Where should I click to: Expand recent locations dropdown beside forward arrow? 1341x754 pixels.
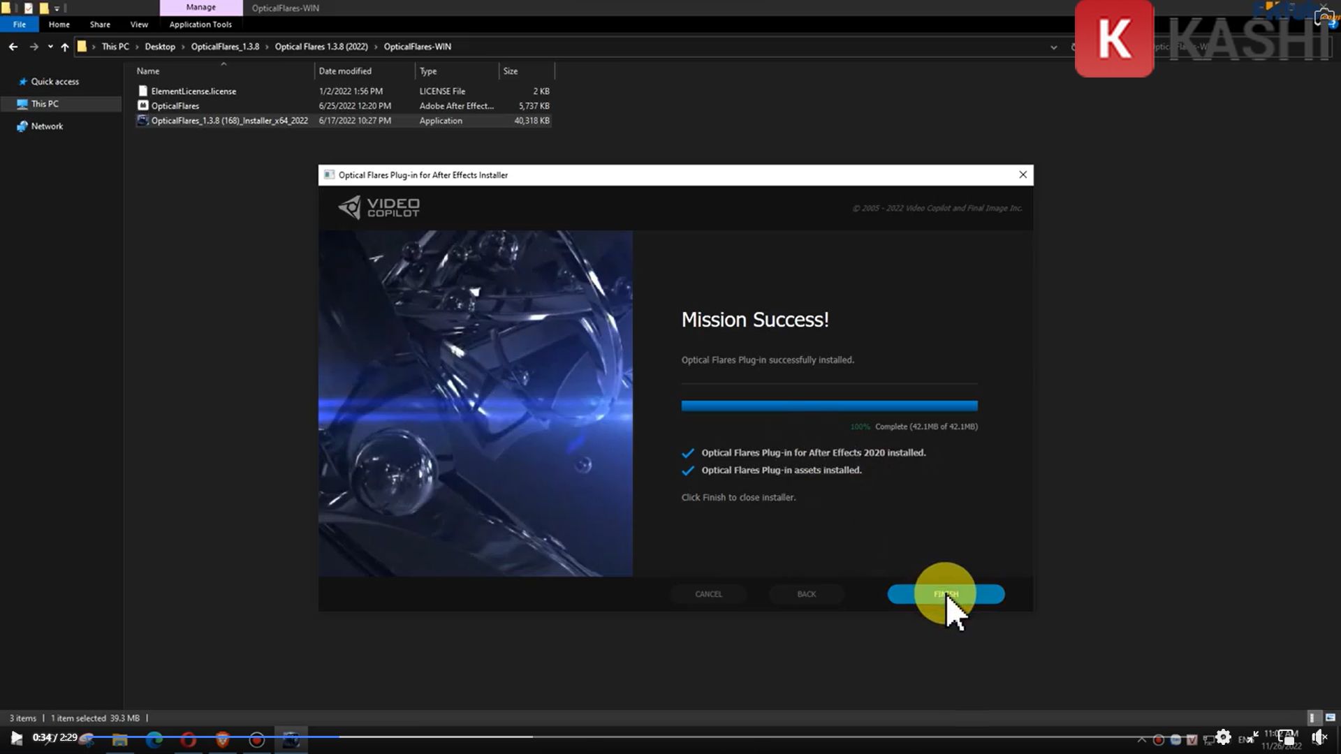[x=50, y=47]
